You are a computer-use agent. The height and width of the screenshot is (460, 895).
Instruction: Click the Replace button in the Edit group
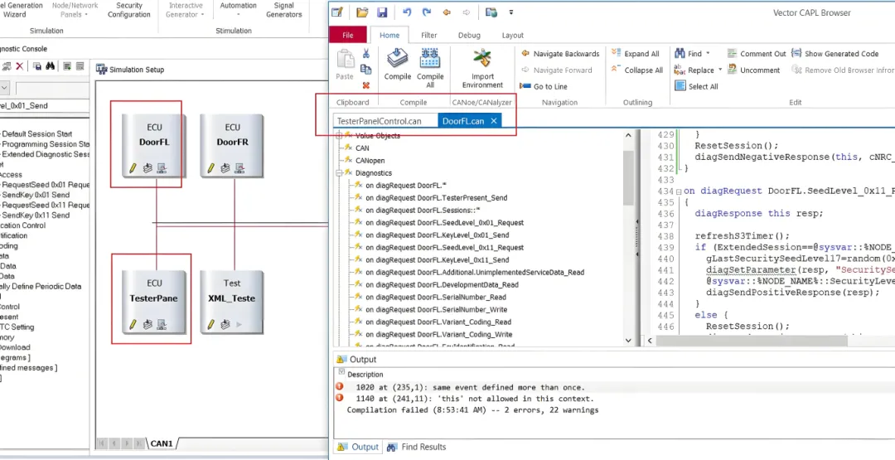694,70
